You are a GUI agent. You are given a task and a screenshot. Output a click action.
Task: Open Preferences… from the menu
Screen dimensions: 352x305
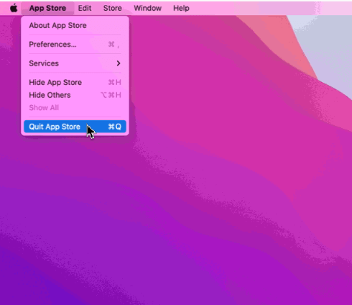pos(75,45)
